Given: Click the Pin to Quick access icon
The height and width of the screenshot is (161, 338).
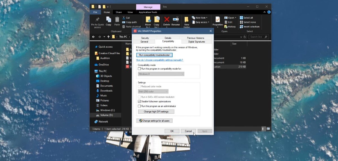Looking at the screenshot, I should [98, 20].
